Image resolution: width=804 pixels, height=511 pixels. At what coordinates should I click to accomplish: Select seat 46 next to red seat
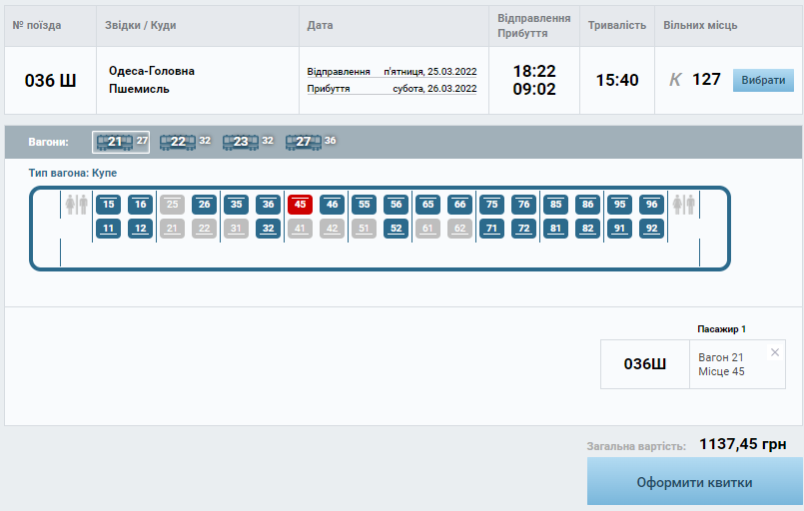[x=332, y=205]
